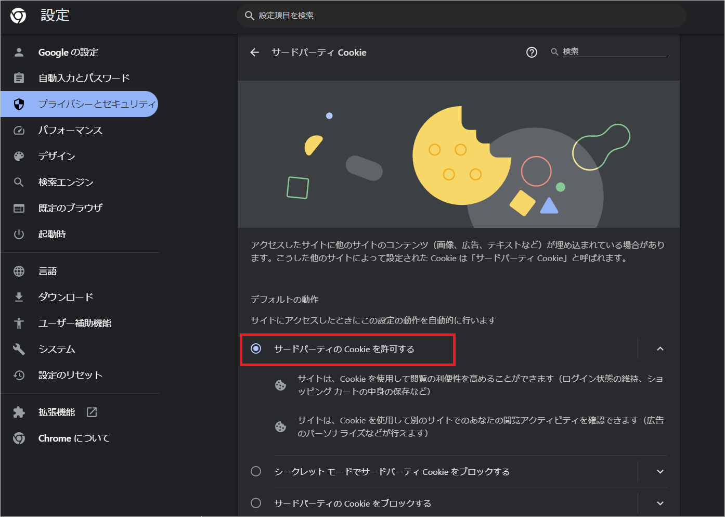Click the shield icon for プライバシーとセキュリティ
This screenshot has width=725, height=517.
pos(19,105)
